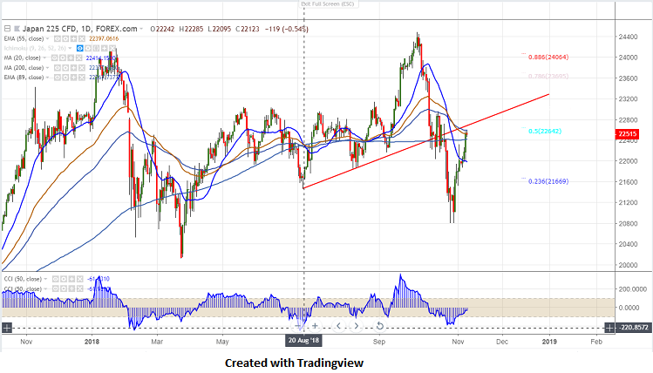Click the 200.0000 CCI scale label

633,289
